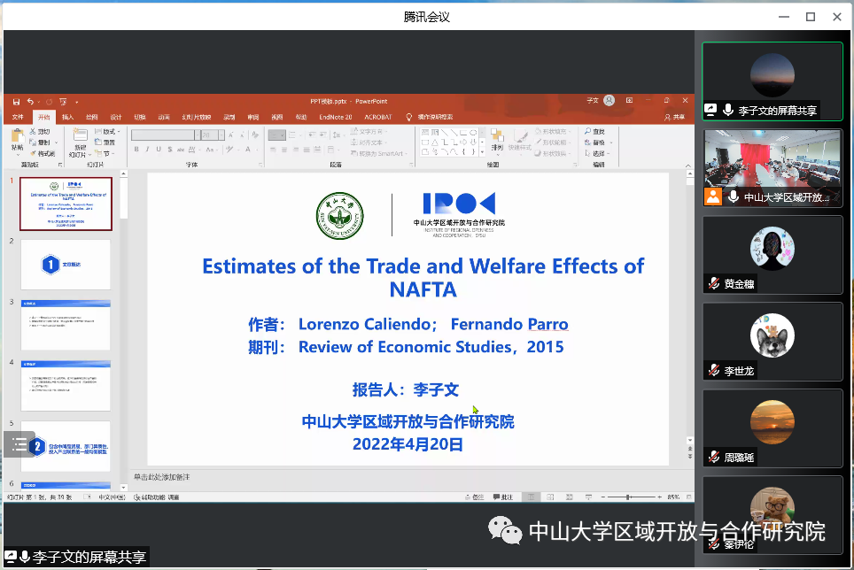Screen dimensions: 854x570
Task: Switch to the EndNote 20 tab
Action: pos(335,117)
